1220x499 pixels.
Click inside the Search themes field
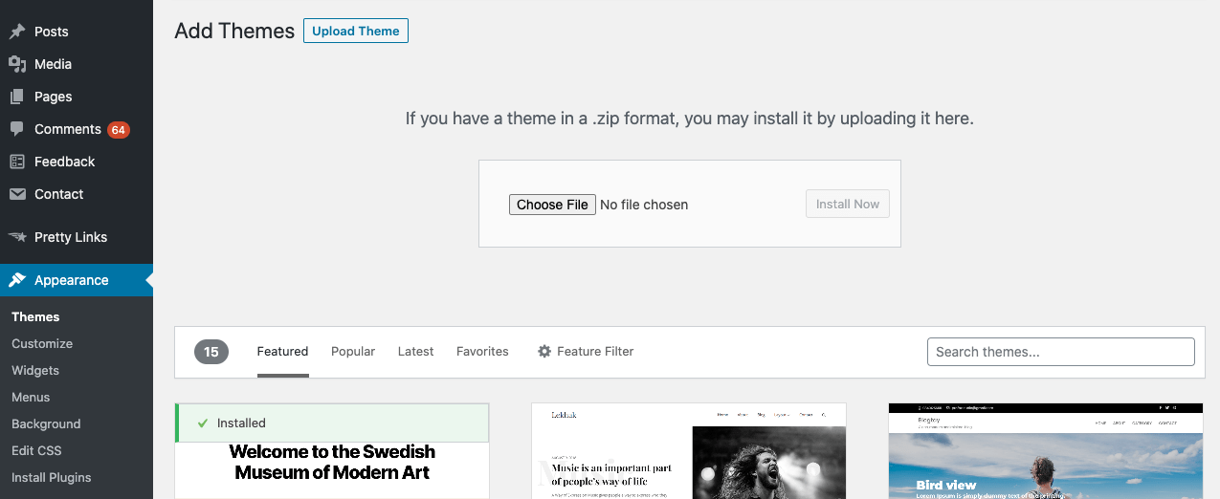tap(1060, 352)
